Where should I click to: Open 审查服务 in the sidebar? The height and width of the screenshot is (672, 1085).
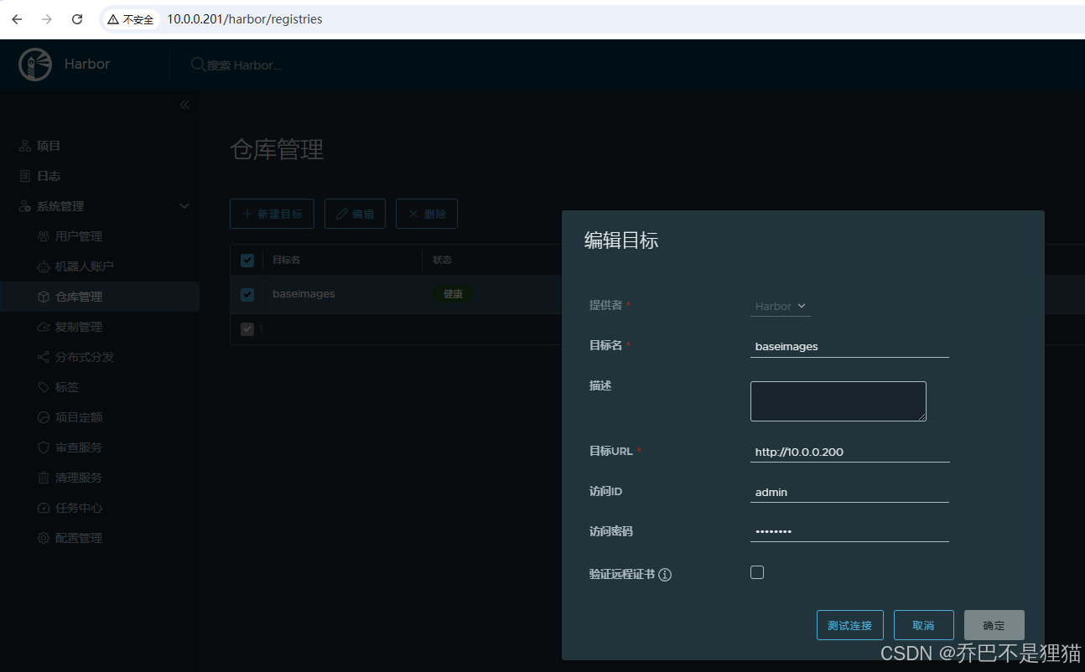click(x=79, y=447)
